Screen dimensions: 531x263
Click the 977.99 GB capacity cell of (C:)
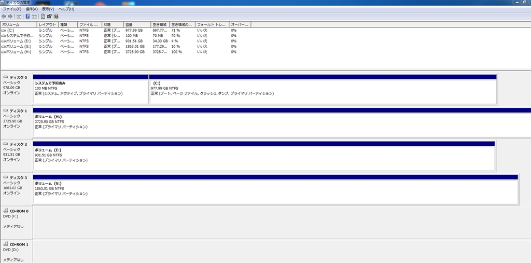pyautogui.click(x=134, y=30)
